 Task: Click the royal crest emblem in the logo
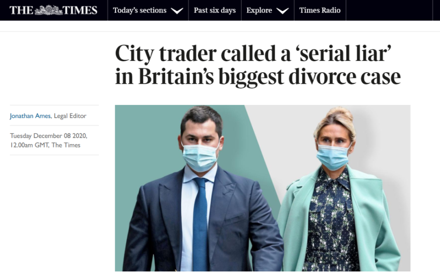pos(48,10)
